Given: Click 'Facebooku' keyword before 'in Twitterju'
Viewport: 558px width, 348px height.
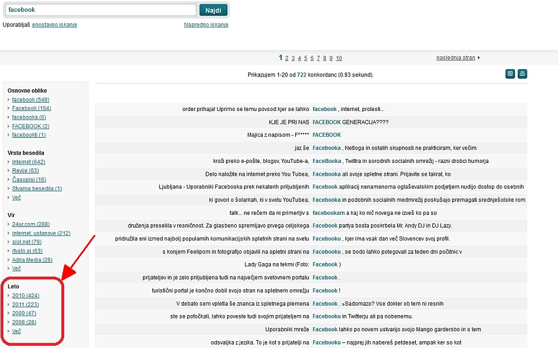Looking at the screenshot, I should [326, 316].
